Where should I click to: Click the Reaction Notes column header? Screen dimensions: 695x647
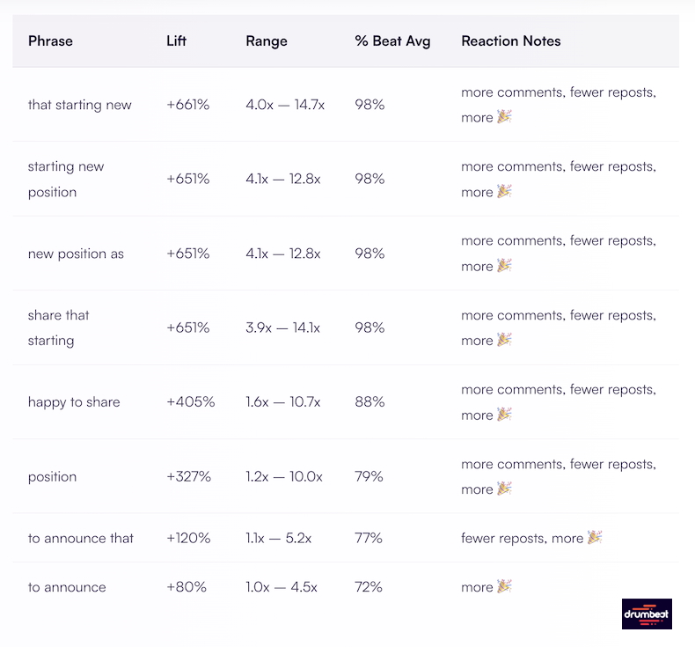point(510,40)
